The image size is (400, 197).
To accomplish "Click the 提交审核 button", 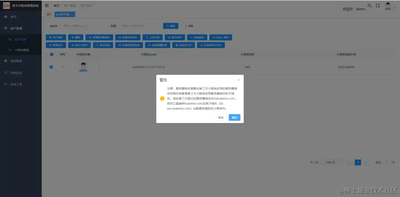I will point(175,37).
